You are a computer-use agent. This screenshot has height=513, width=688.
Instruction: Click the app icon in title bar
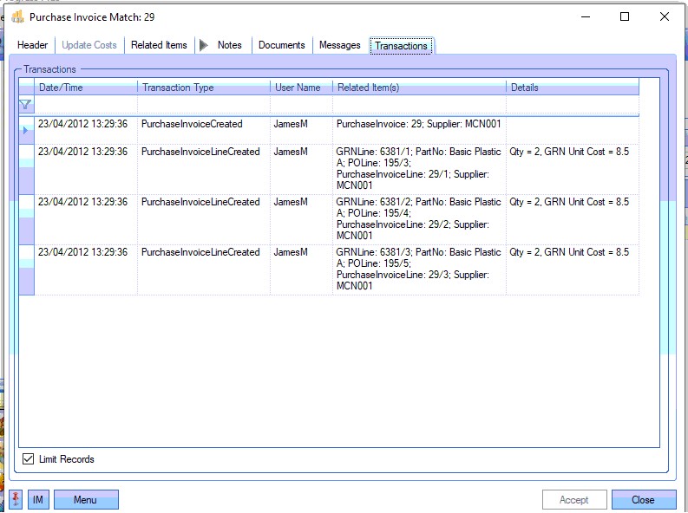[x=16, y=16]
